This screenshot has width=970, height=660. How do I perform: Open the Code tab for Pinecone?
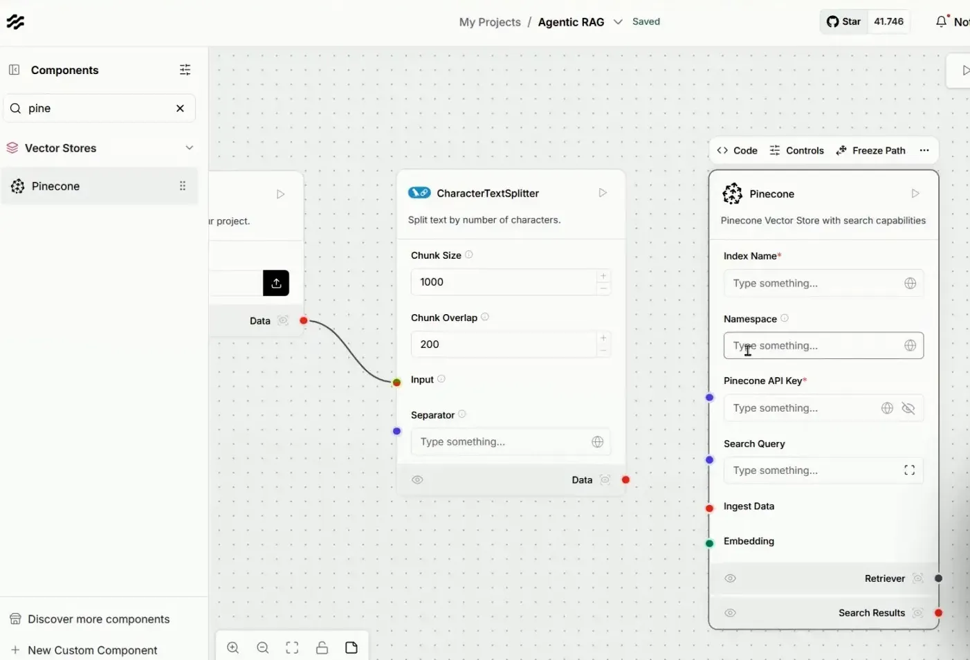738,151
